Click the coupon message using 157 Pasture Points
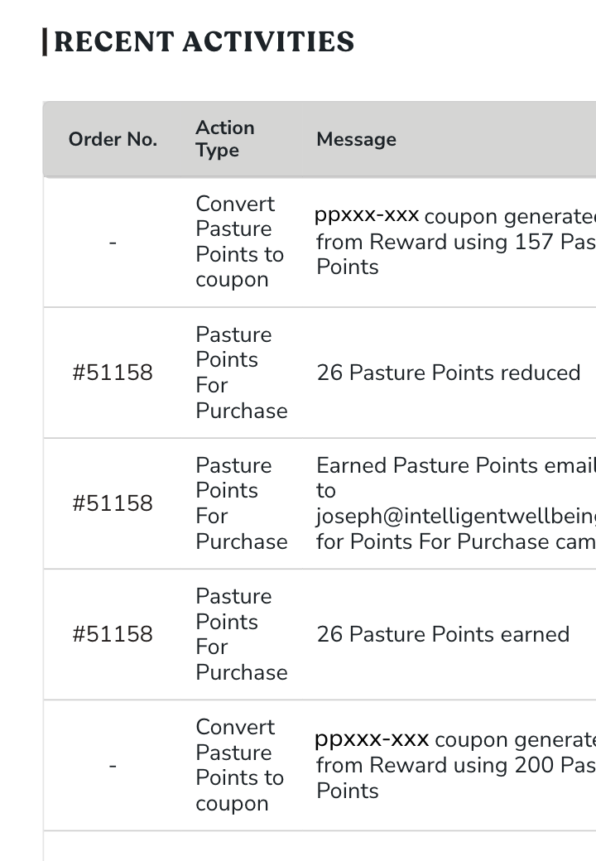Screen dimensions: 596x861 point(455,243)
